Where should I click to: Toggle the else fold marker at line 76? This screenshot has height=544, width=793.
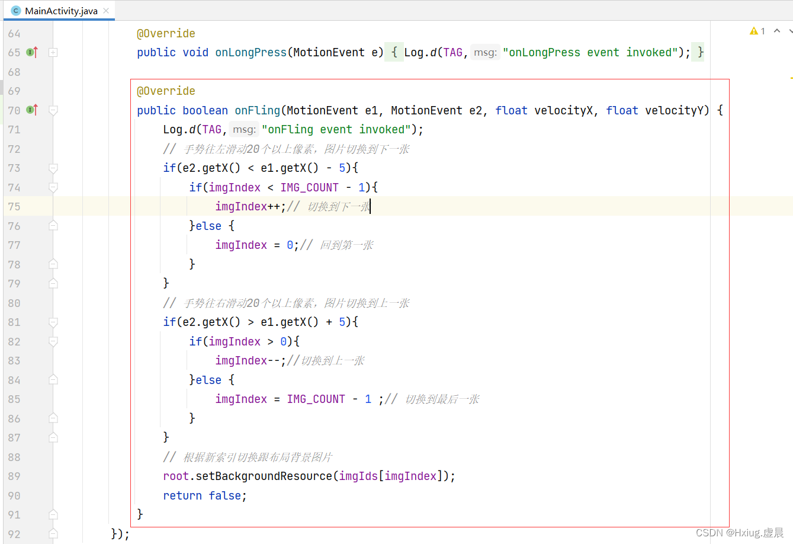point(53,226)
